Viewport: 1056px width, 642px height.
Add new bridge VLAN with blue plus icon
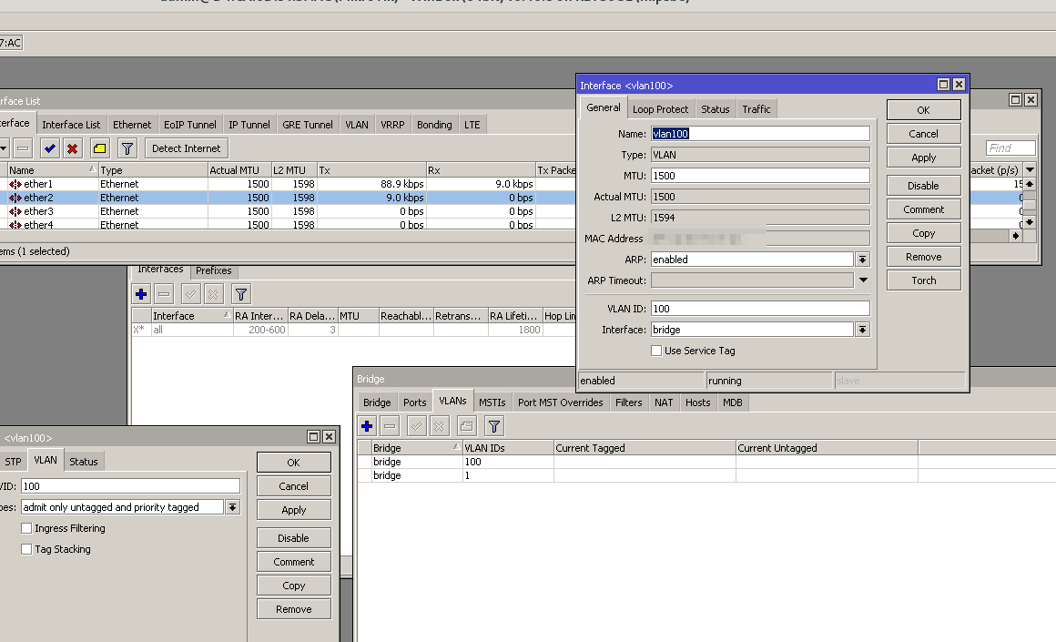pyautogui.click(x=367, y=425)
